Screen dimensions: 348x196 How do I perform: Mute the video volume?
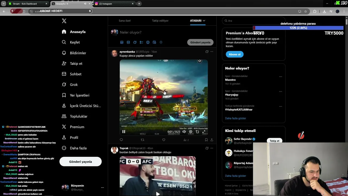pos(184,131)
